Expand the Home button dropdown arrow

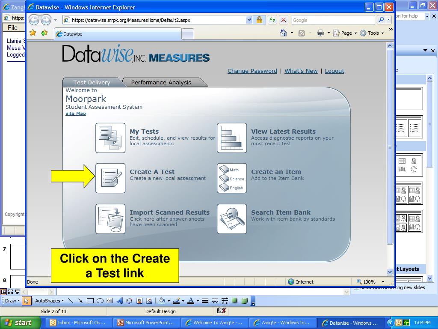tap(292, 33)
